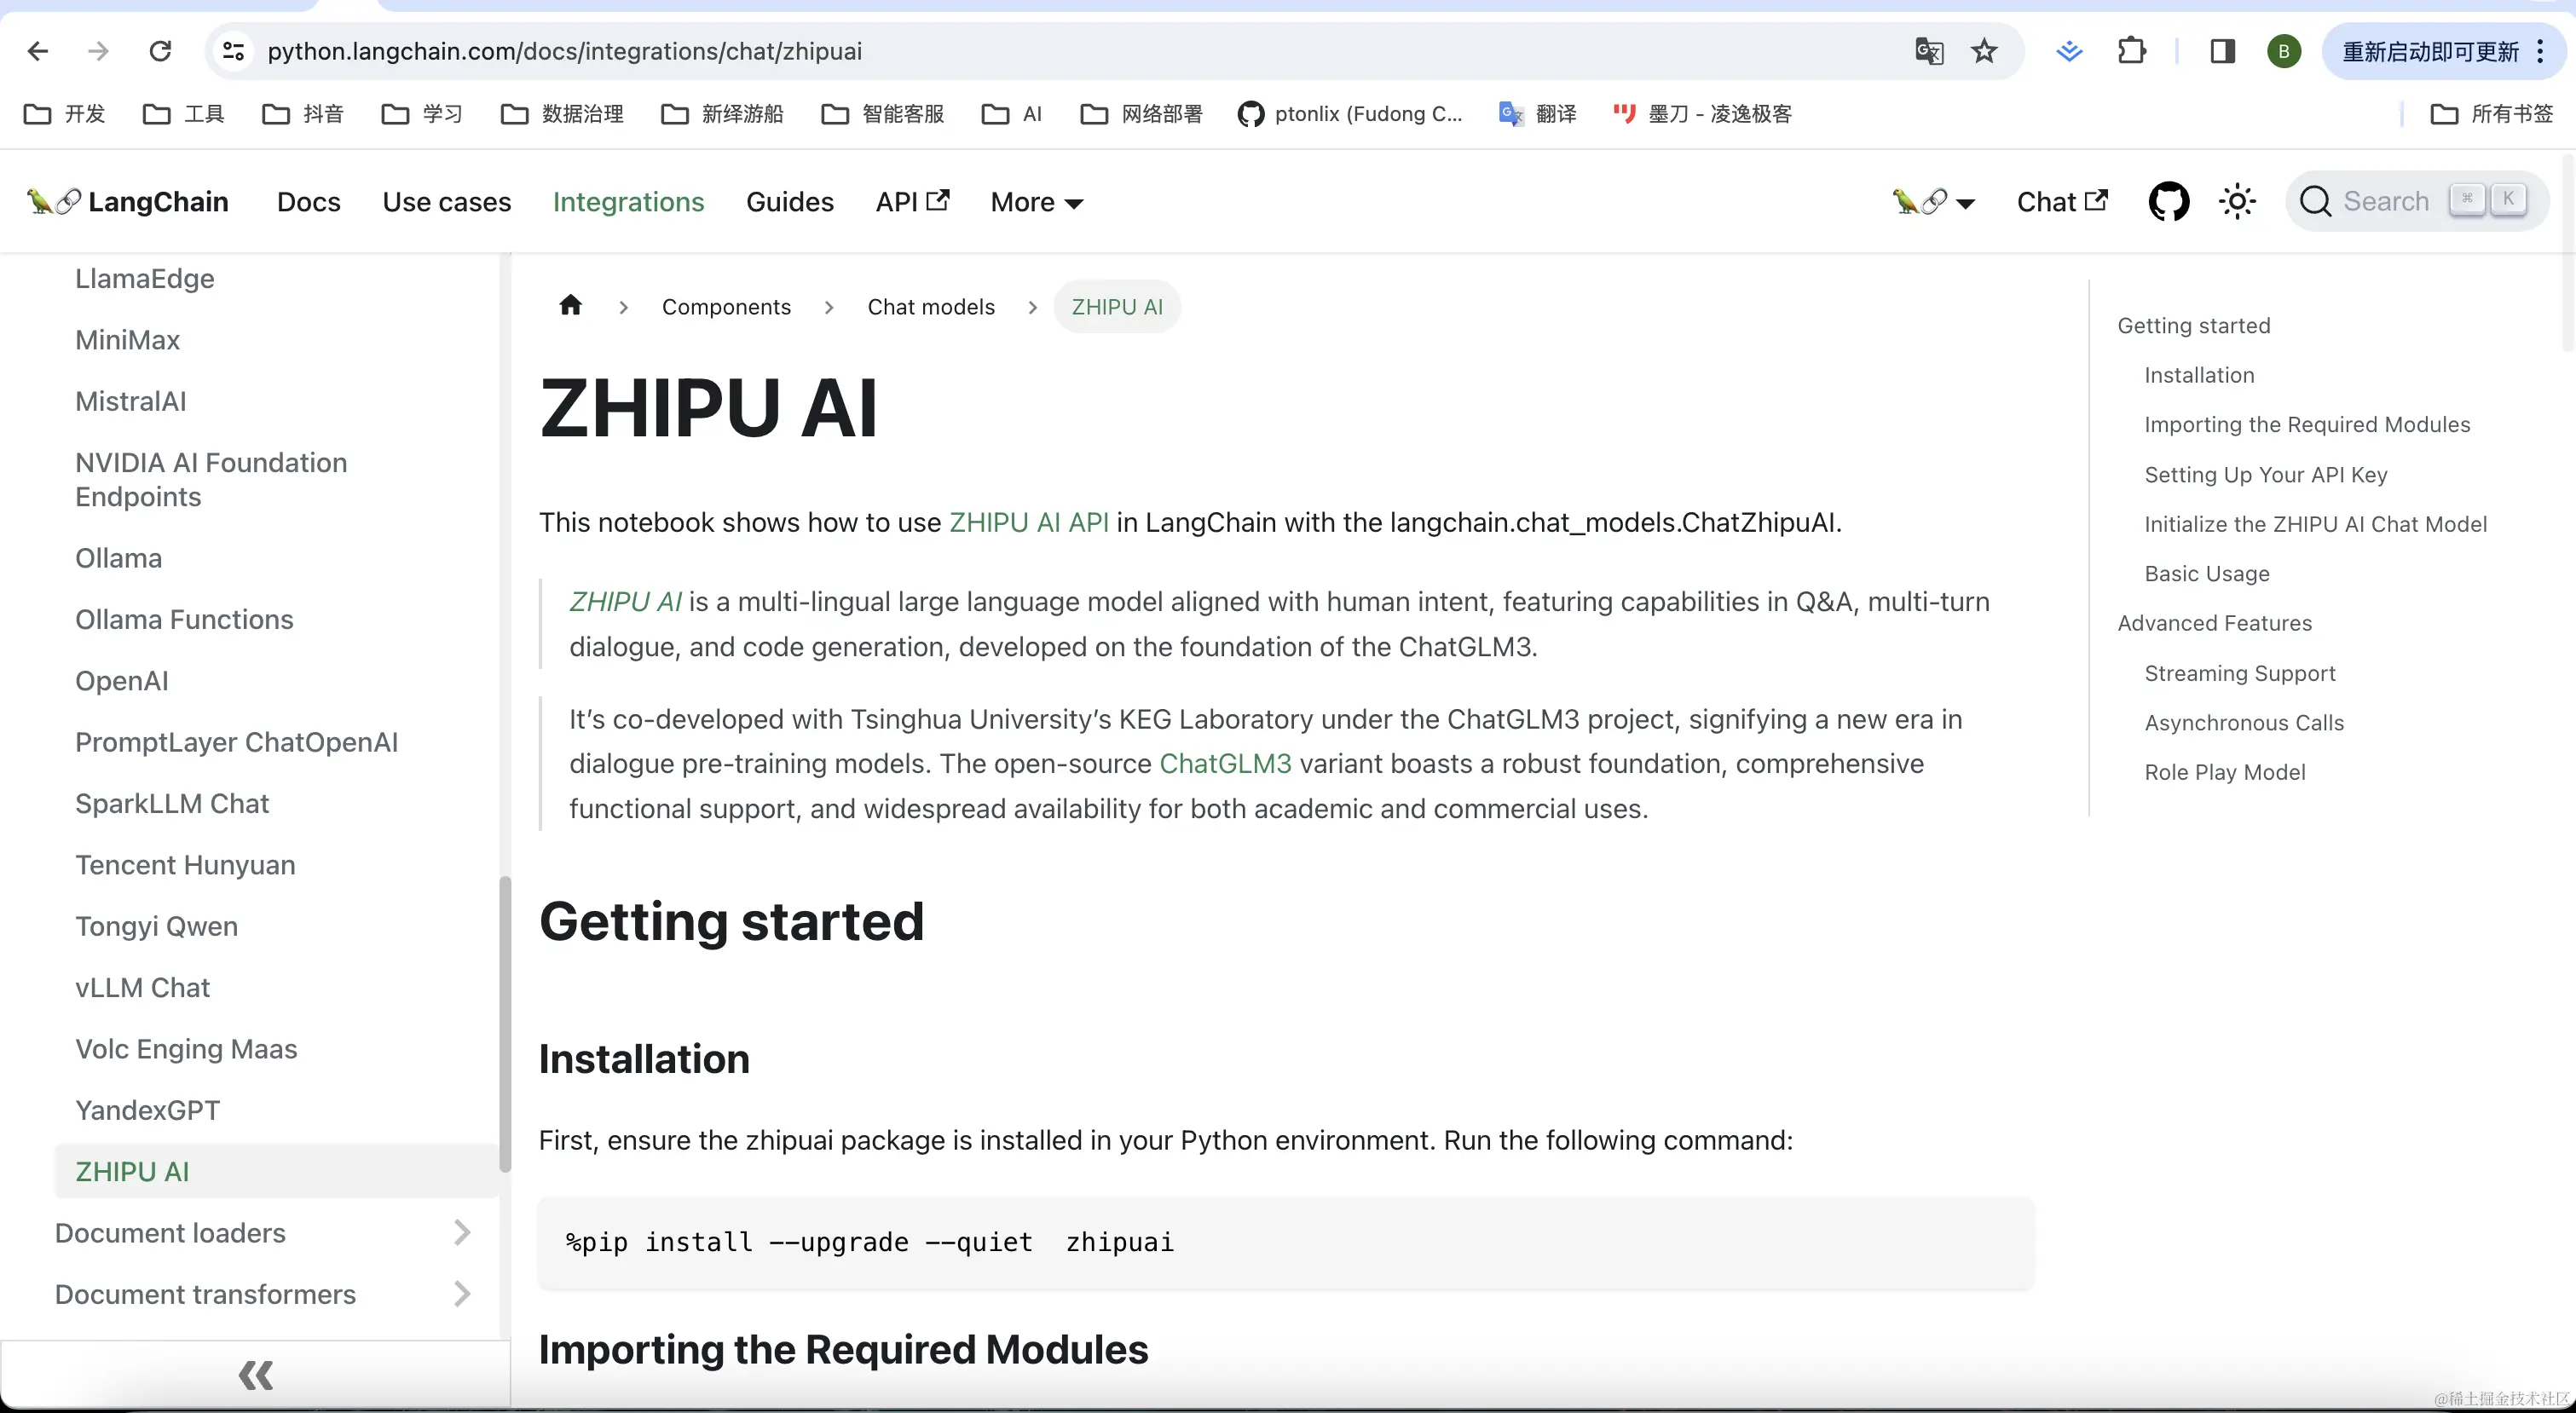This screenshot has width=2576, height=1413.
Task: Collapse the sidebar with double chevron
Action: [x=256, y=1376]
